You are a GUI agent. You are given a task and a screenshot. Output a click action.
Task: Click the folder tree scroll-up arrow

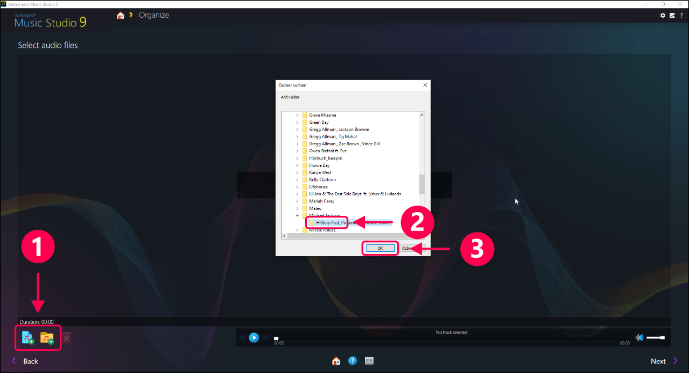coord(422,115)
